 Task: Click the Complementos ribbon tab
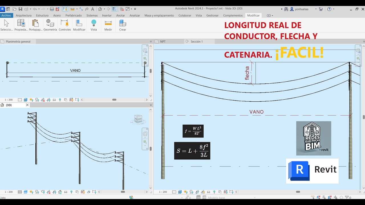pyautogui.click(x=233, y=15)
